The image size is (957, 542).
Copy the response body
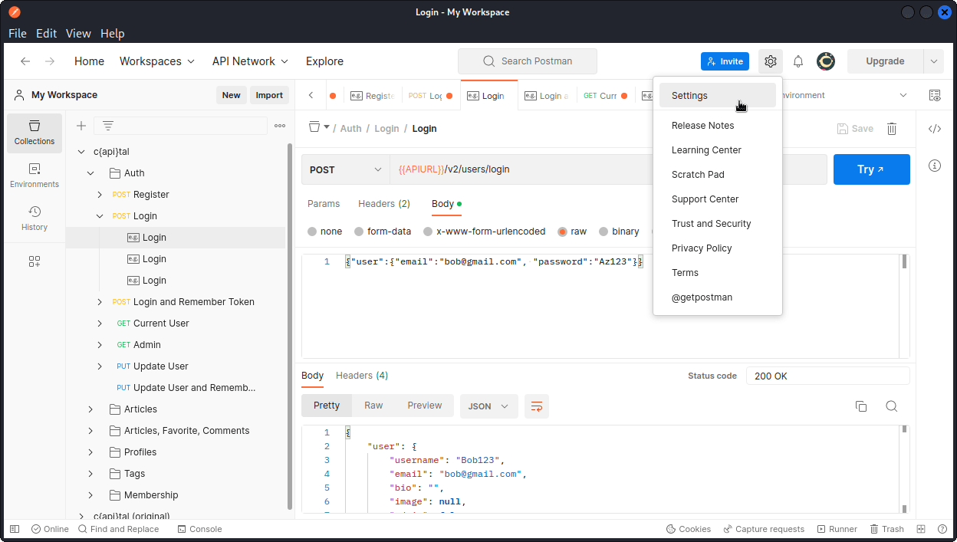861,406
